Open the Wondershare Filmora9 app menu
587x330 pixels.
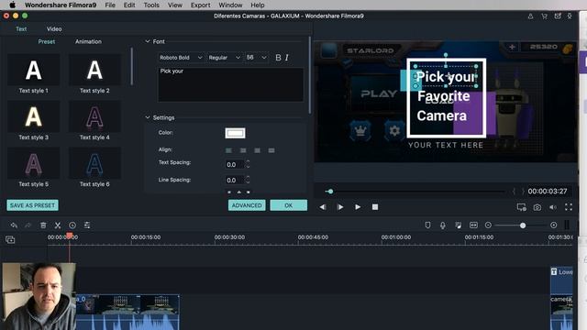(x=61, y=5)
